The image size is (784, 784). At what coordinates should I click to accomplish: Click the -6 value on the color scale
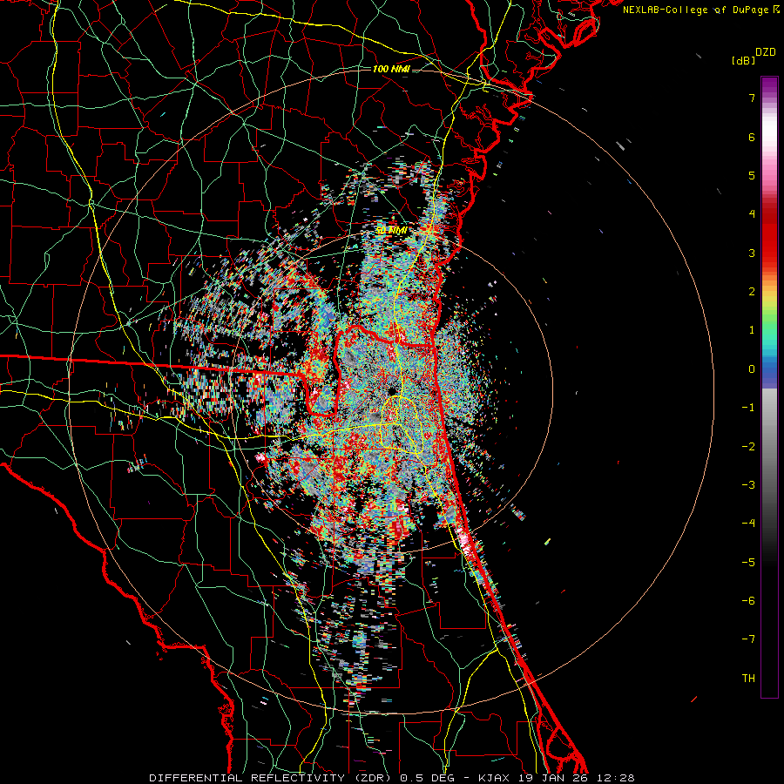[x=748, y=601]
